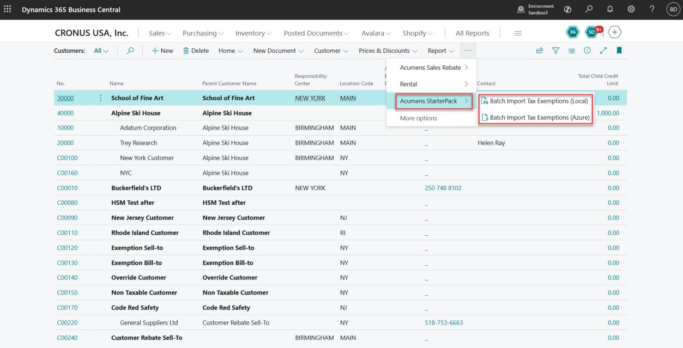This screenshot has width=683, height=348.
Task: Open the BD user account avatar
Action: [x=673, y=9]
